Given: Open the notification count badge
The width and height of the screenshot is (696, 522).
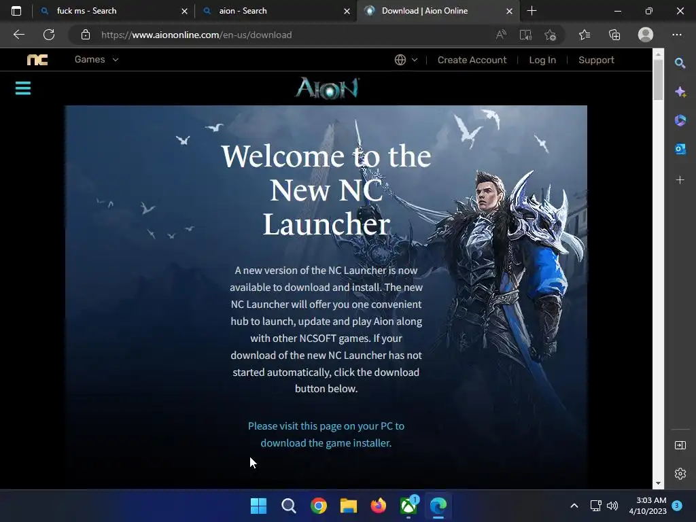Looking at the screenshot, I should pyautogui.click(x=677, y=506).
